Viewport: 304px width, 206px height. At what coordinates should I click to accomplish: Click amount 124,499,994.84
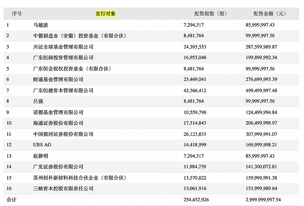(x=261, y=112)
